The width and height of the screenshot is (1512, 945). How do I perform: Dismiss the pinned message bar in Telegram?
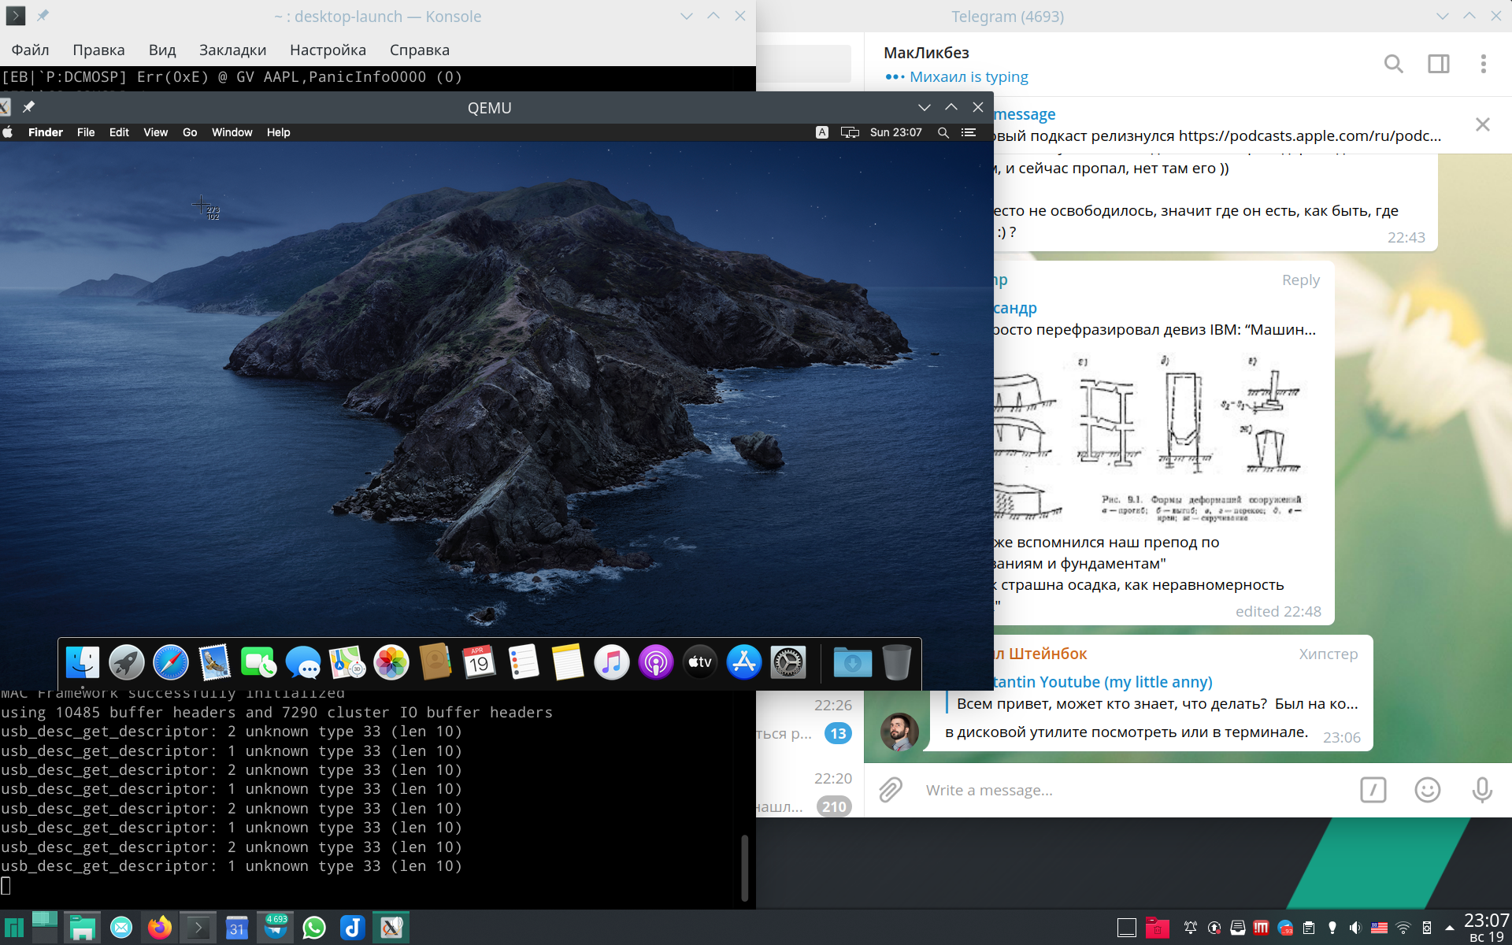pos(1483,124)
